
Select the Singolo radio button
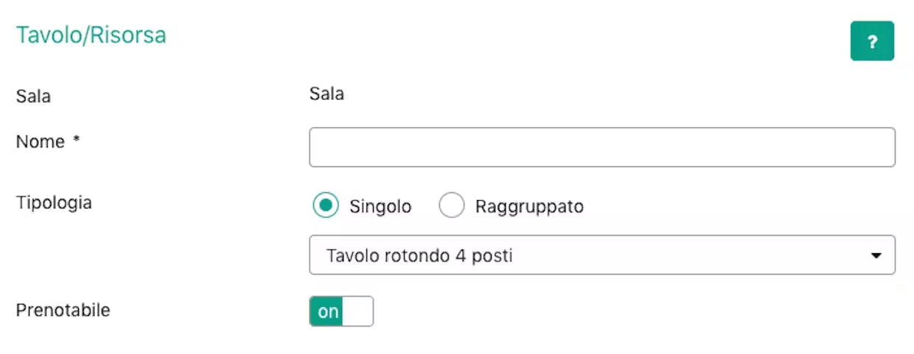(x=325, y=206)
